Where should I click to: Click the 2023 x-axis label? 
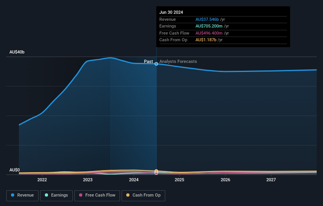pos(88,180)
